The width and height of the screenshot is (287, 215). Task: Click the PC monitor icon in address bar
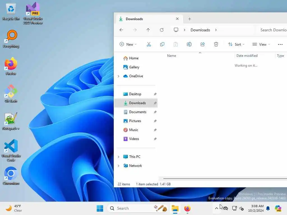(x=176, y=30)
